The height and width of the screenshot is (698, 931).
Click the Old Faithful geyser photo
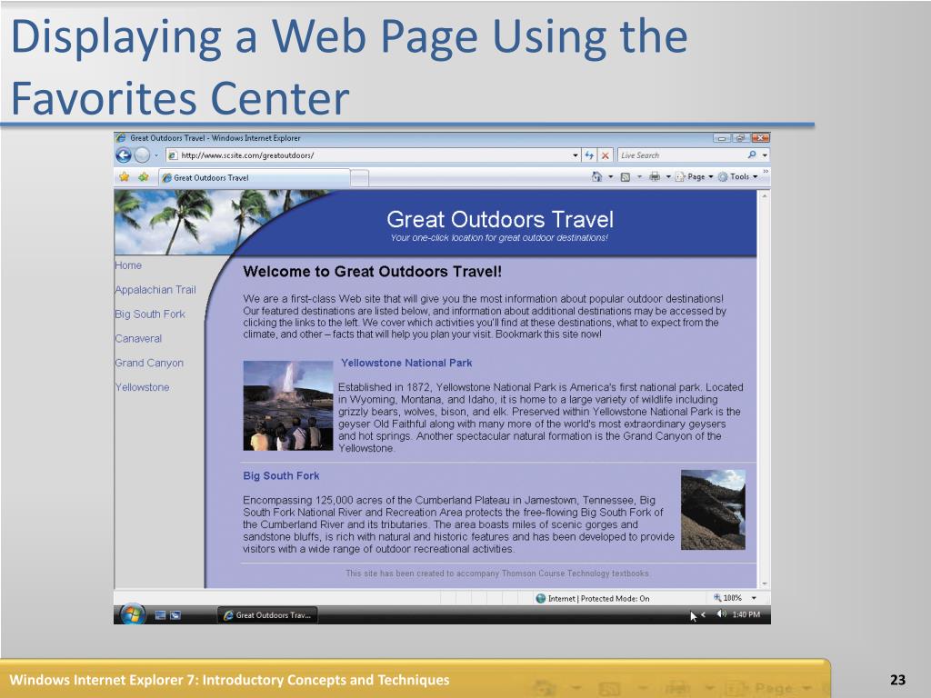tap(288, 405)
